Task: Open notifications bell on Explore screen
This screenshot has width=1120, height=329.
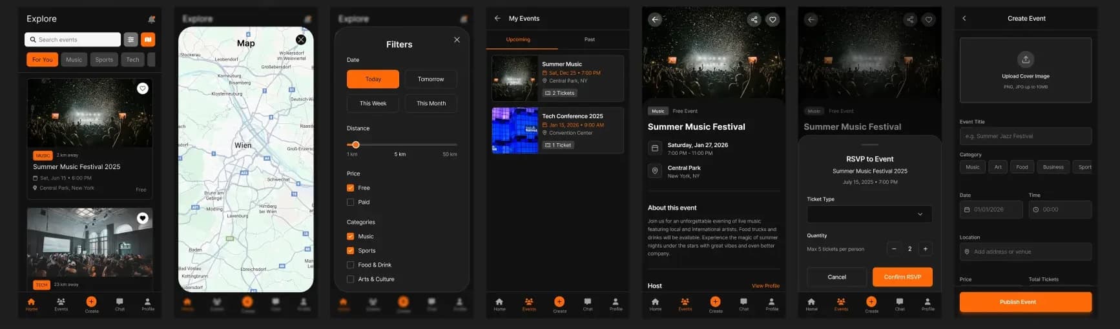Action: click(x=151, y=19)
